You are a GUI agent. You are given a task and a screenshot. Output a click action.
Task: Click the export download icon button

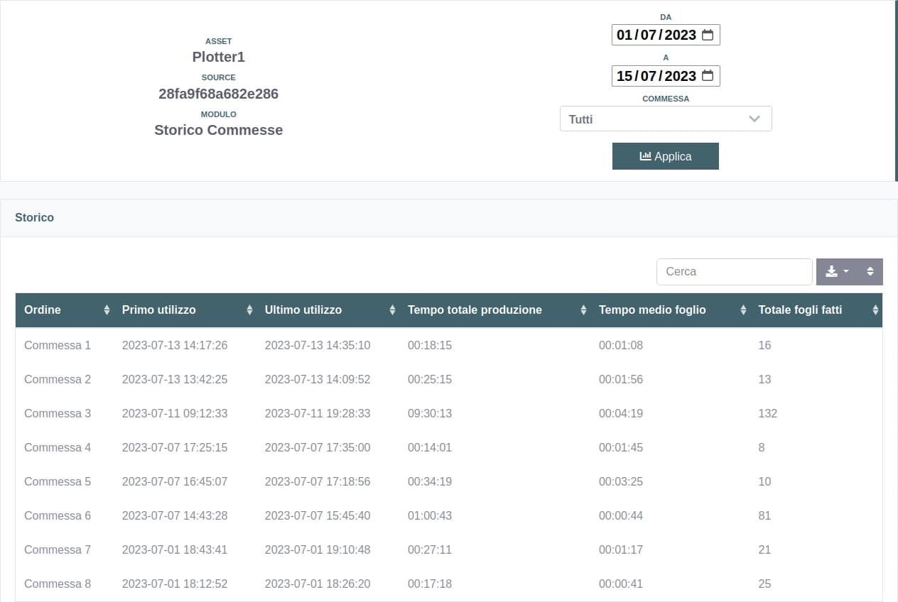click(838, 272)
